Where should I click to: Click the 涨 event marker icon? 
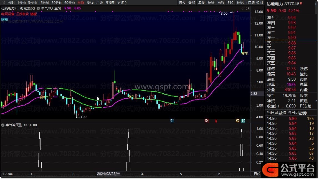point(207,121)
